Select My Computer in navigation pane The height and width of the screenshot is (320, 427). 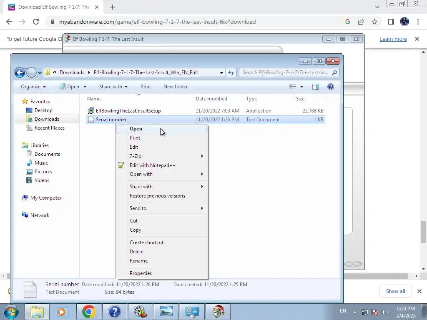(x=46, y=198)
